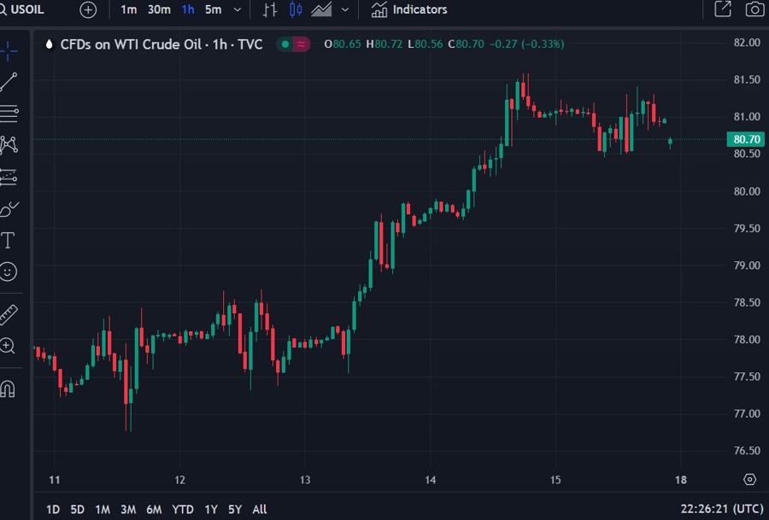Set the date range to 5D
This screenshot has width=769, height=520.
(77, 510)
